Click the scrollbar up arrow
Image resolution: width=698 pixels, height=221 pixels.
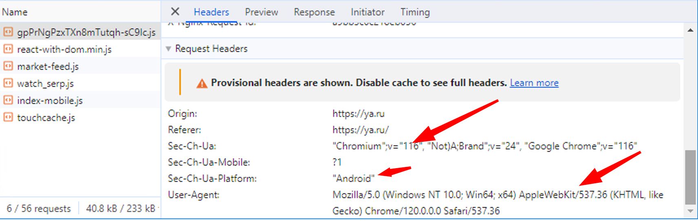(x=690, y=30)
